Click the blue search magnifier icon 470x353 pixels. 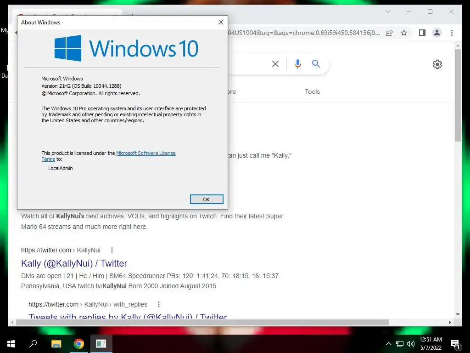(x=316, y=63)
